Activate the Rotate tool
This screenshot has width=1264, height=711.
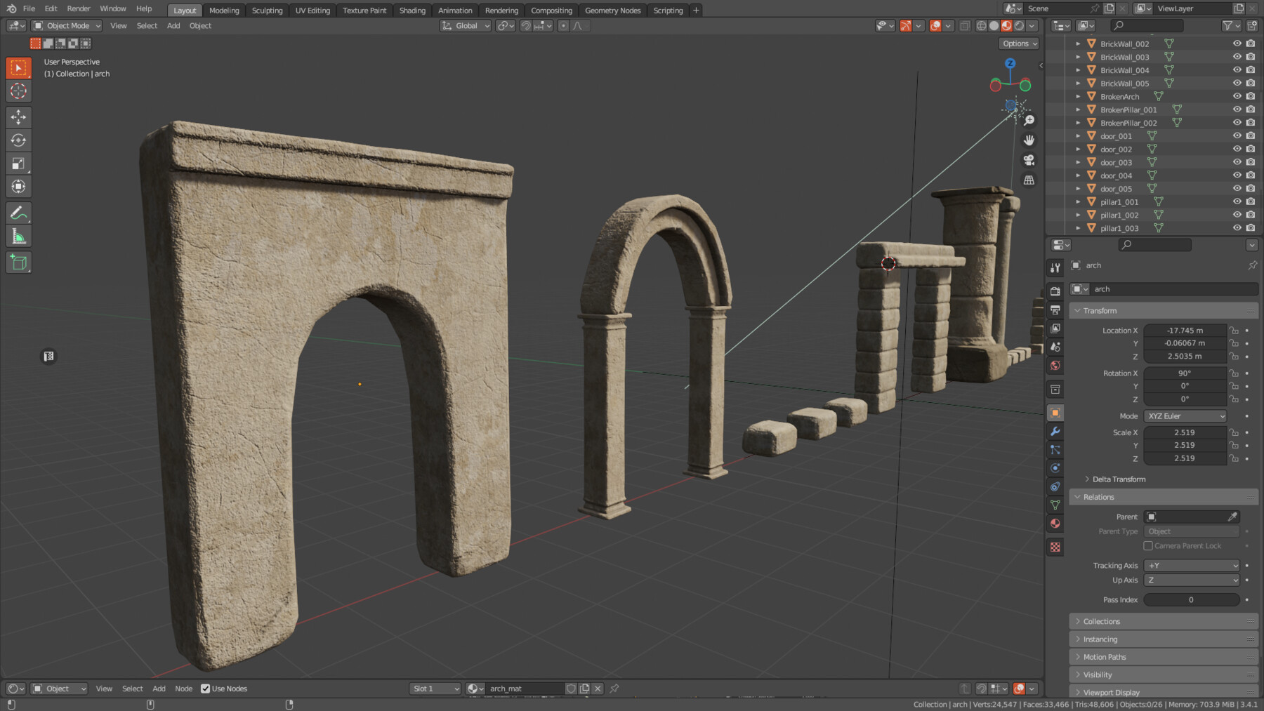(18, 140)
